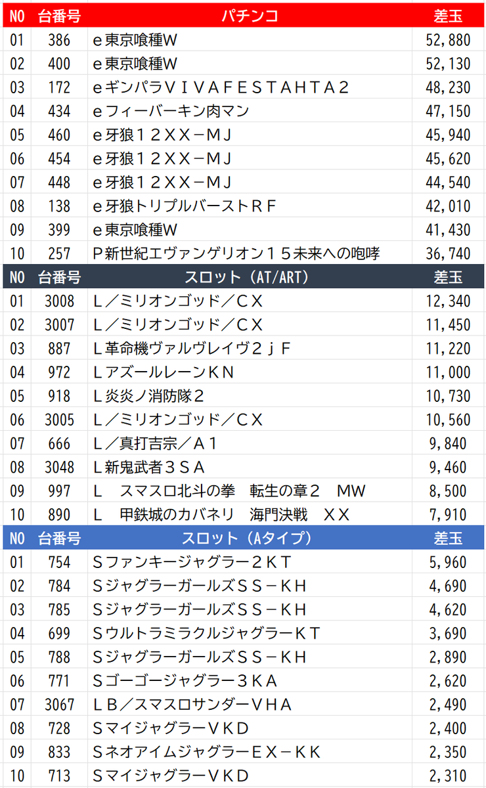
Task: Select eギンパラVIVAFESTAHTA2 machine name
Action: 221,87
